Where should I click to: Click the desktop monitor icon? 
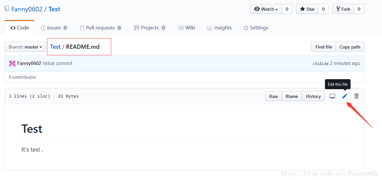[x=332, y=96]
